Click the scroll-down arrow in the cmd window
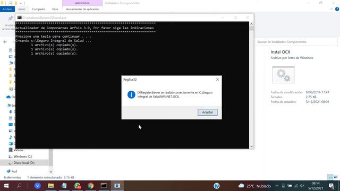The height and width of the screenshot is (191, 340). click(x=251, y=146)
